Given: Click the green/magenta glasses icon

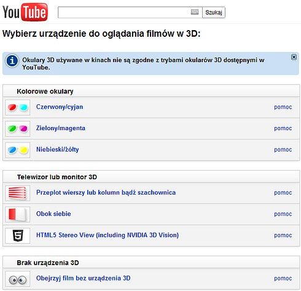Looking at the screenshot, I should pos(18,129).
